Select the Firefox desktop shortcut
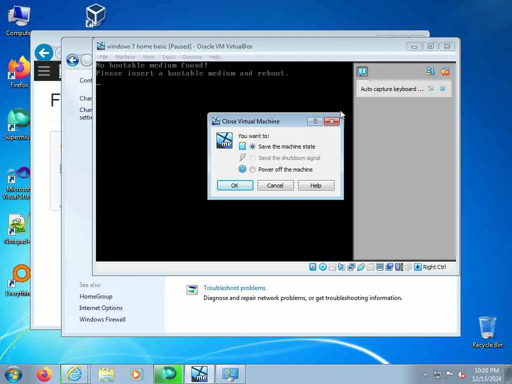This screenshot has height=384, width=512. click(x=18, y=72)
